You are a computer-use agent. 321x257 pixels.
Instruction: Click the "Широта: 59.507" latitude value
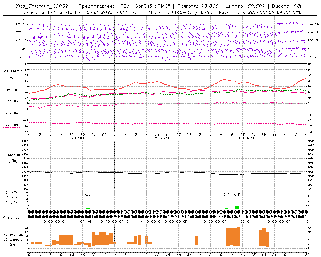[x=246, y=6]
